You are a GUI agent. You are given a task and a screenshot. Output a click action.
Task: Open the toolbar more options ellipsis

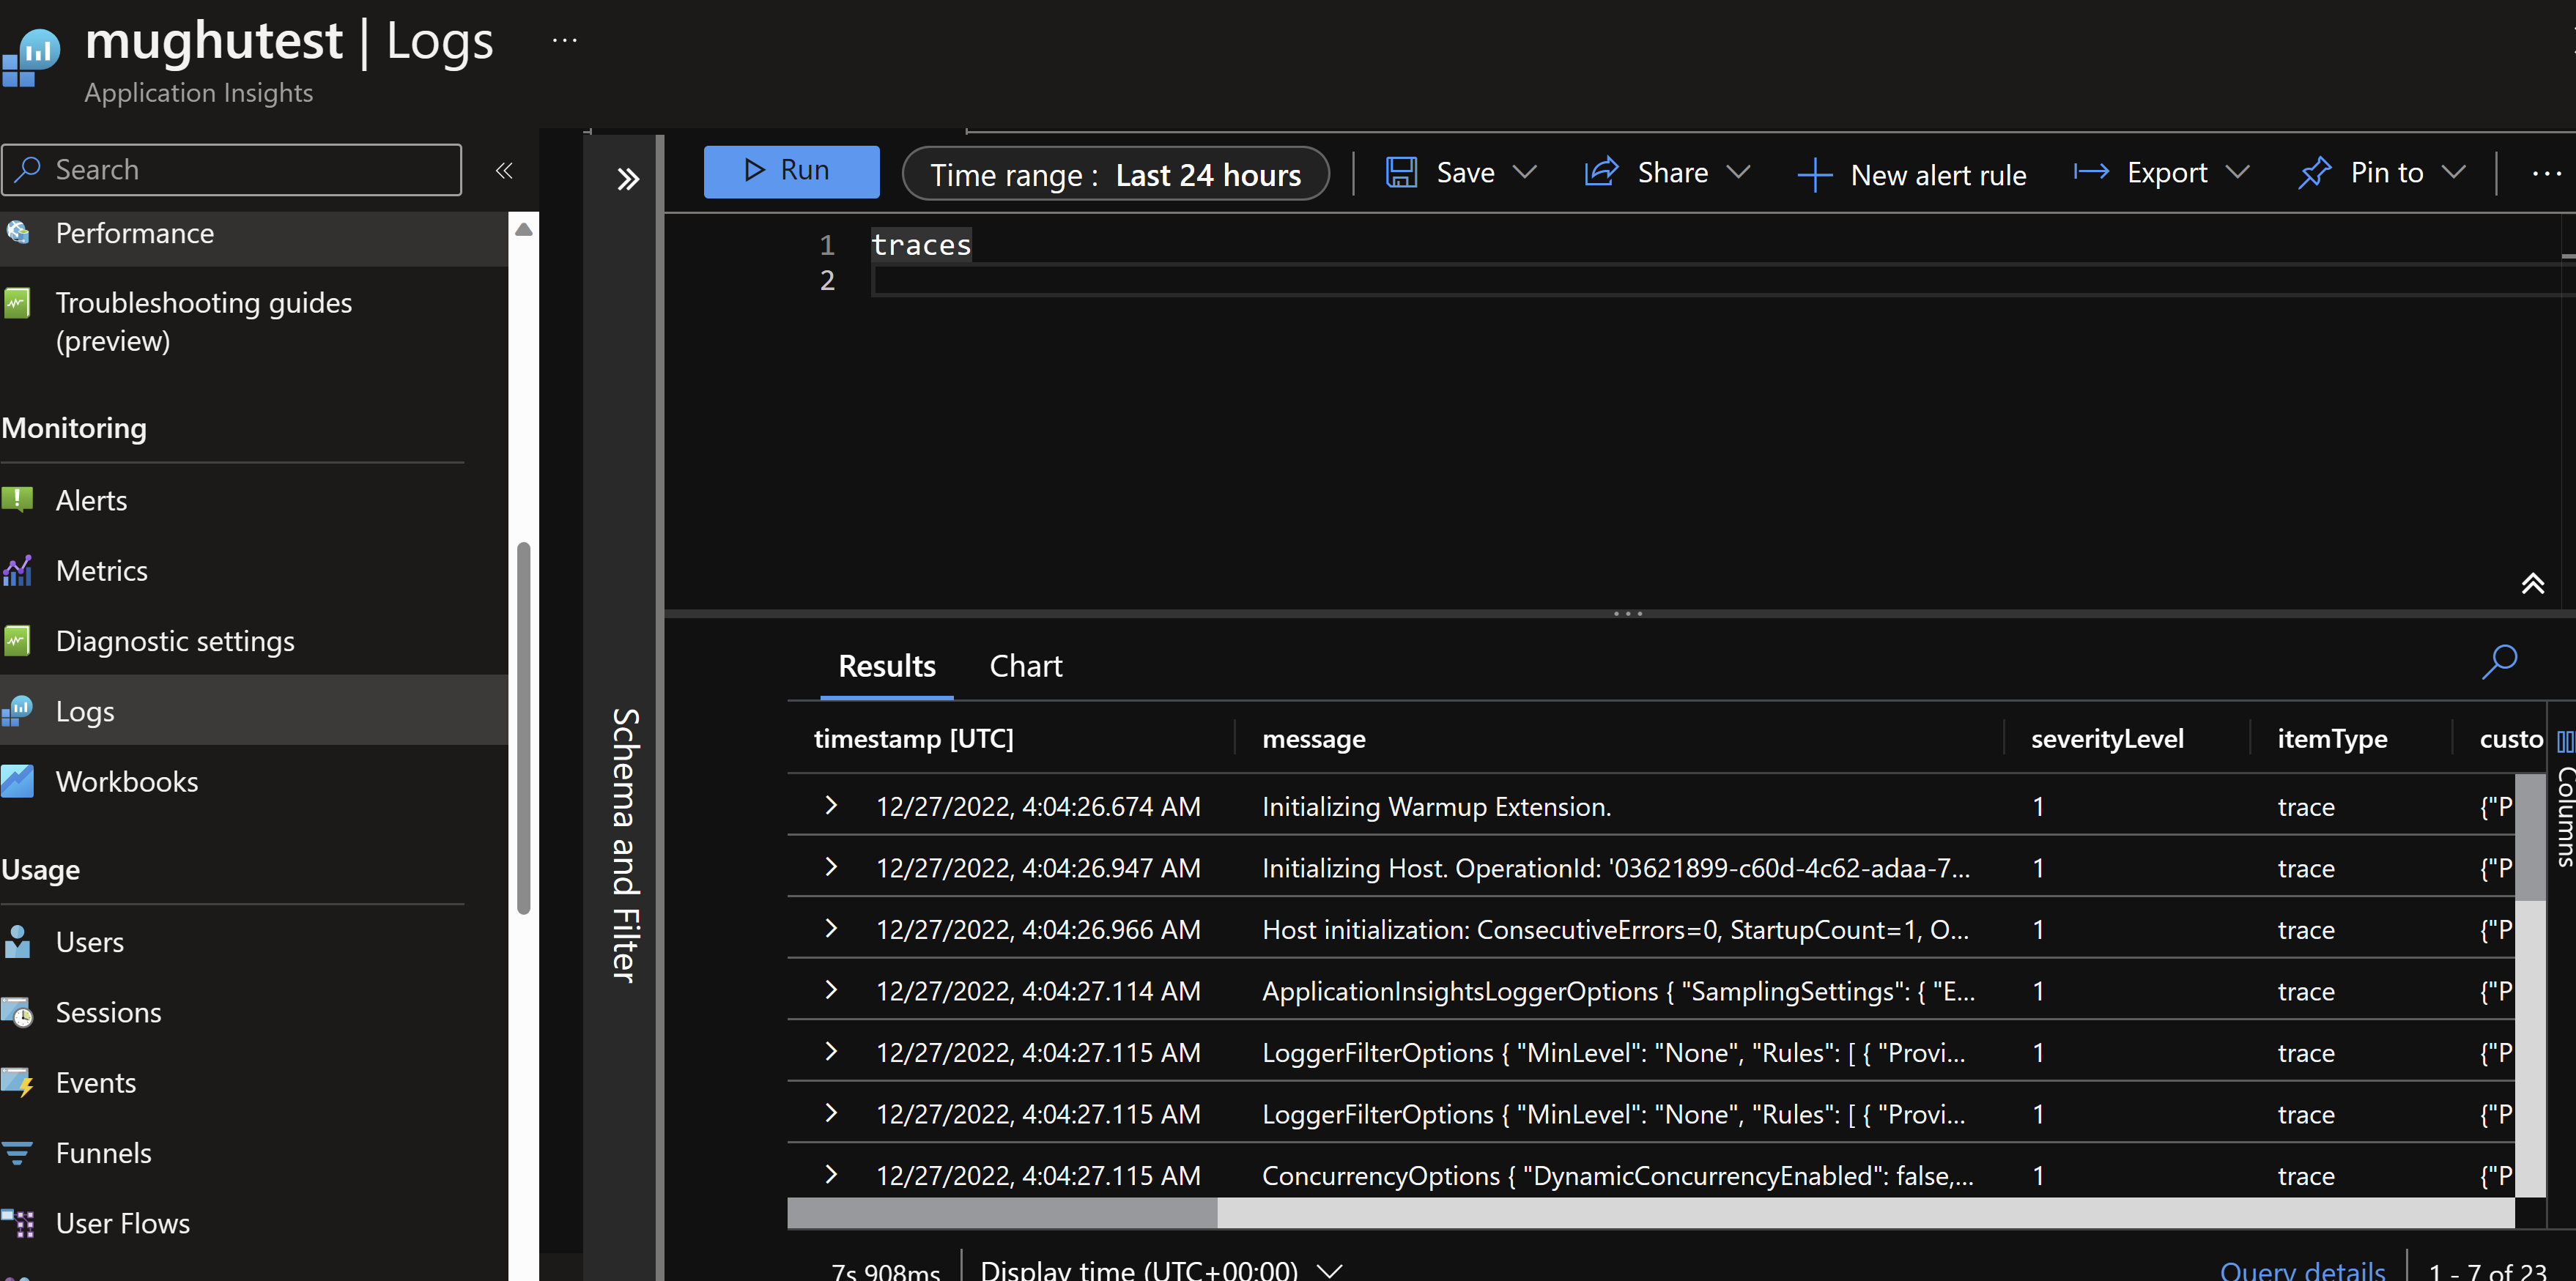point(2546,174)
